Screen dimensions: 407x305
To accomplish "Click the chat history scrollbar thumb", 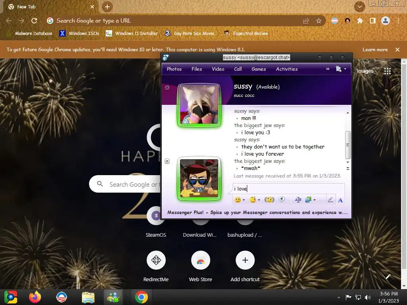I will pyautogui.click(x=348, y=145).
